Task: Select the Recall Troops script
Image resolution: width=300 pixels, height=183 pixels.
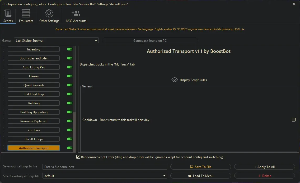Action: click(34, 139)
